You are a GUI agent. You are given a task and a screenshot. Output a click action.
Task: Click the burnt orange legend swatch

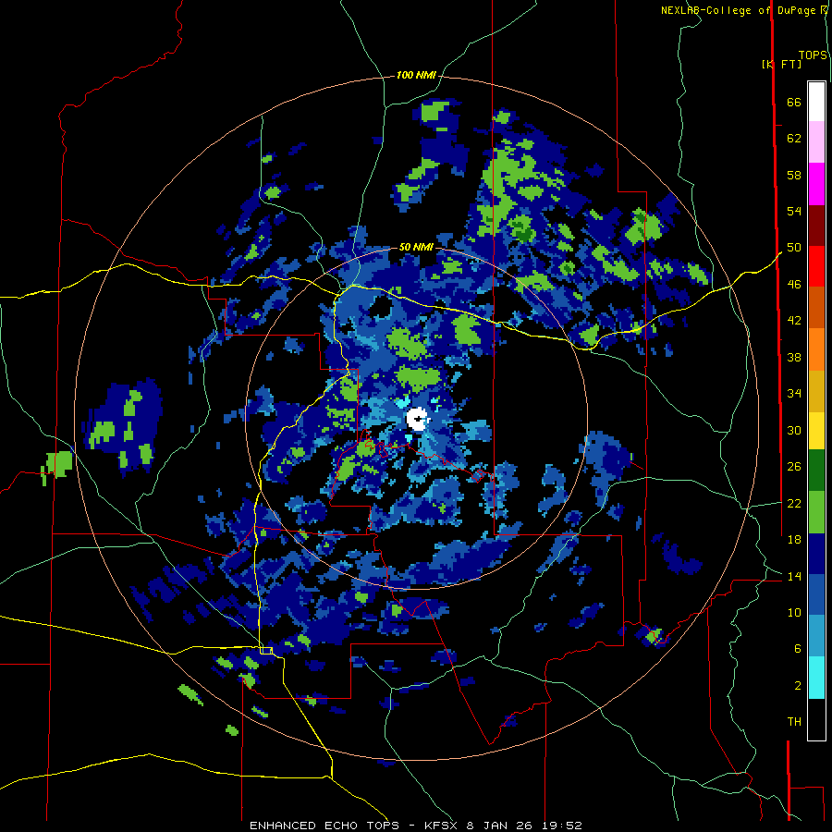(x=816, y=308)
